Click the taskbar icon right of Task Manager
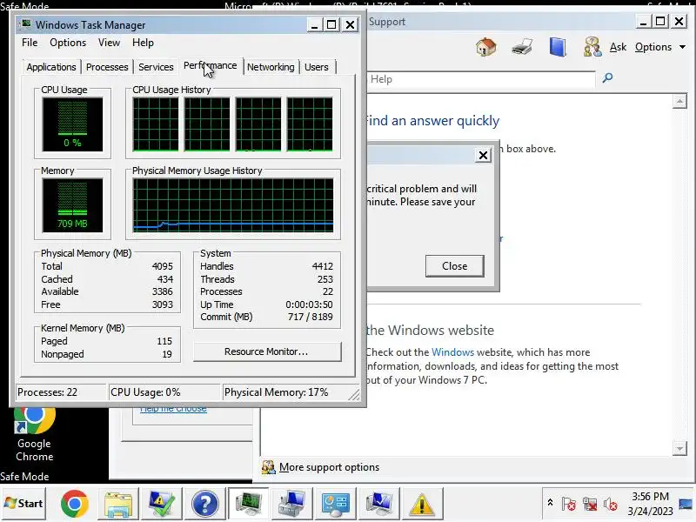696x522 pixels. click(291, 504)
